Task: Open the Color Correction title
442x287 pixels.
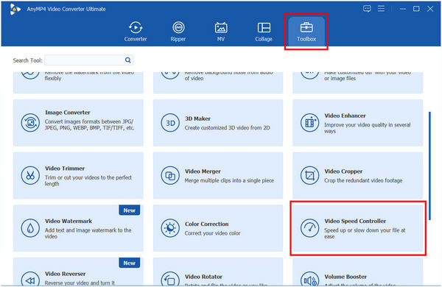Action: (206, 224)
